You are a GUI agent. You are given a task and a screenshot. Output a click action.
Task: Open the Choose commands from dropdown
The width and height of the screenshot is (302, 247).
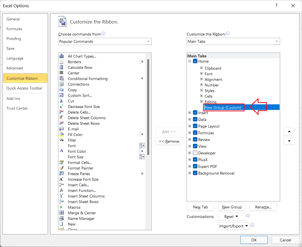148,41
